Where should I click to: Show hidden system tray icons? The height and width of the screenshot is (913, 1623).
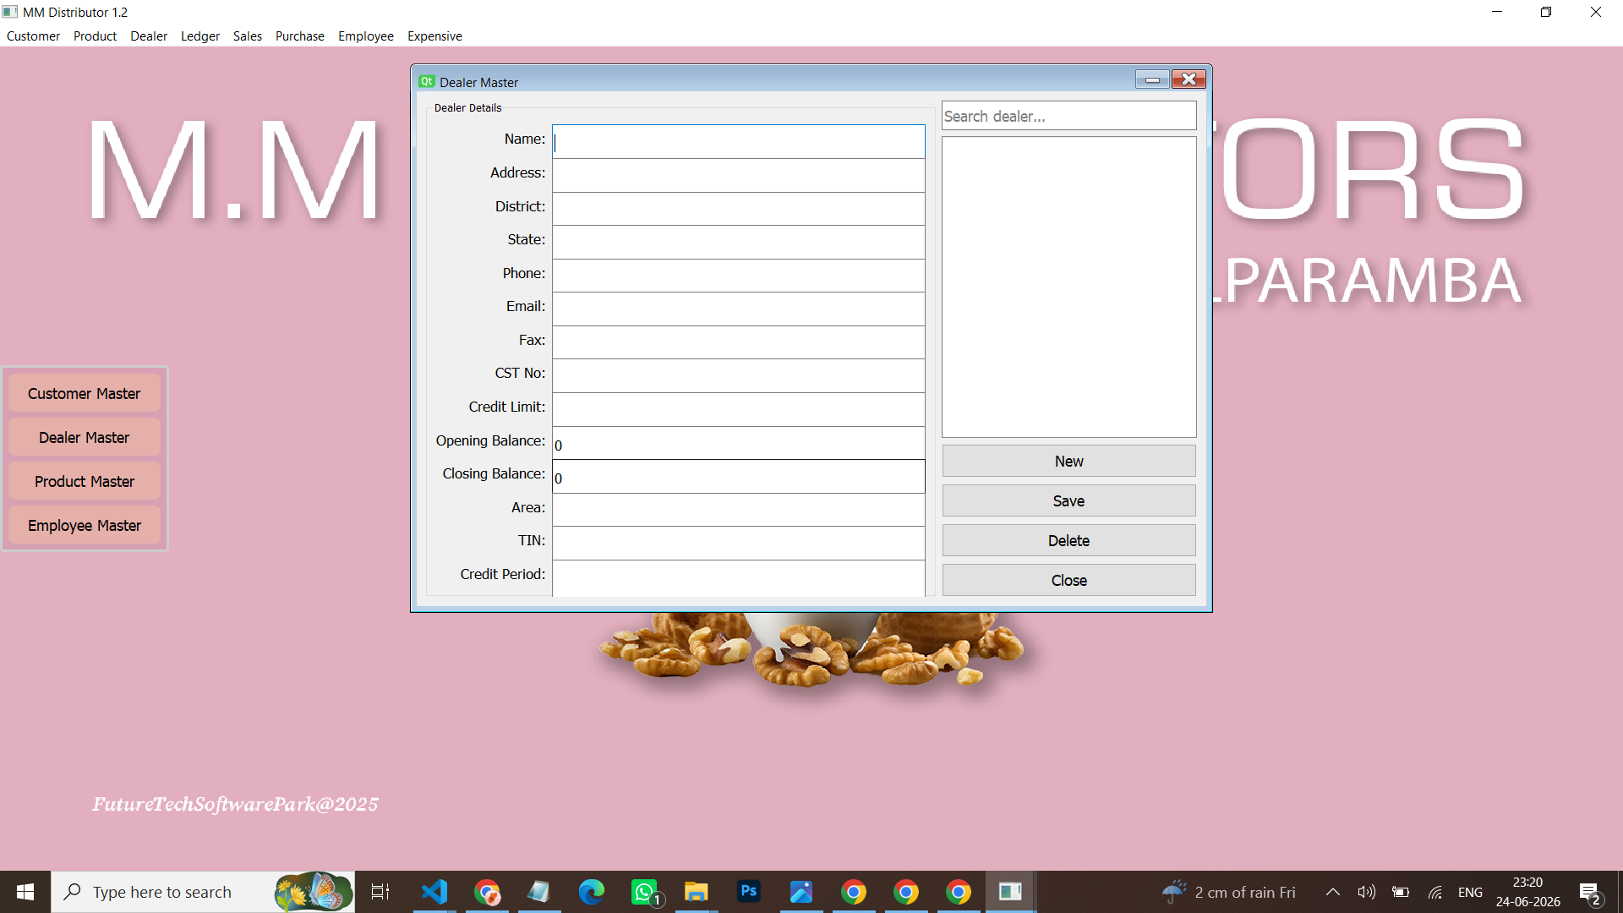pyautogui.click(x=1333, y=892)
